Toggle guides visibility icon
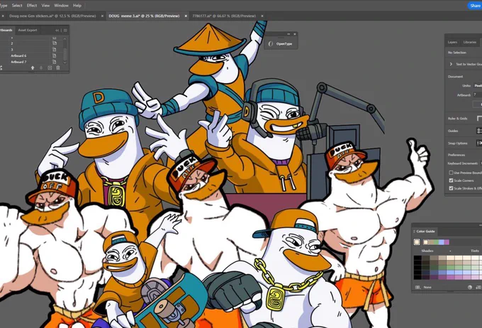Image resolution: width=482 pixels, height=328 pixels. (x=479, y=131)
